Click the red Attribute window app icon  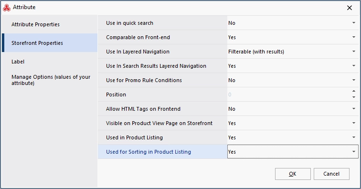click(7, 8)
